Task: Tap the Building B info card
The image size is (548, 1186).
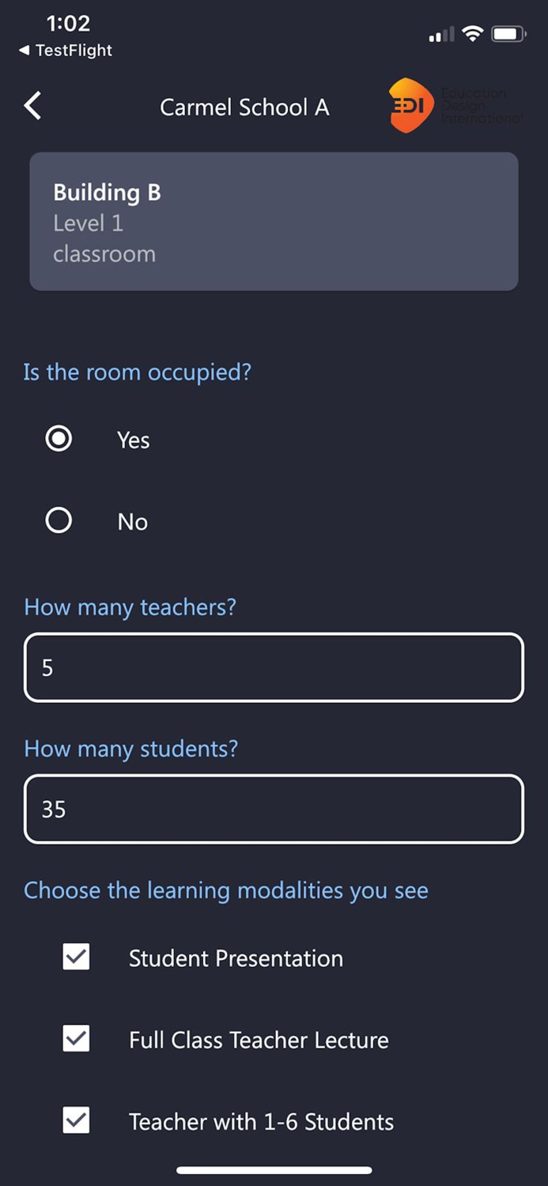Action: [x=274, y=221]
